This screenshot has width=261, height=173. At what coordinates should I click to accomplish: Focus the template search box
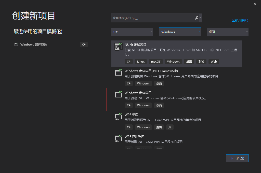[156, 18]
